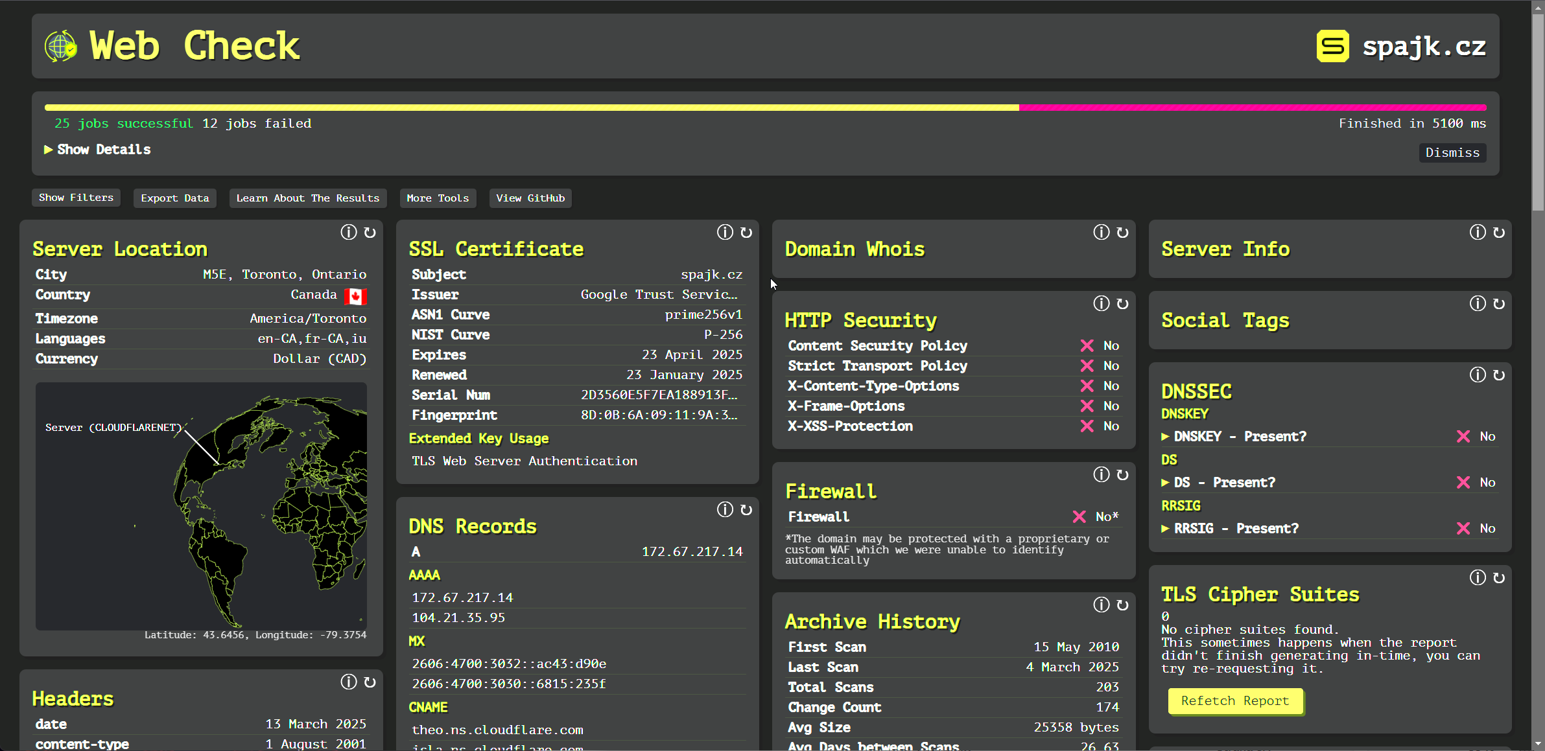The image size is (1545, 751).
Task: Open info for Social Tags card
Action: pos(1478,303)
